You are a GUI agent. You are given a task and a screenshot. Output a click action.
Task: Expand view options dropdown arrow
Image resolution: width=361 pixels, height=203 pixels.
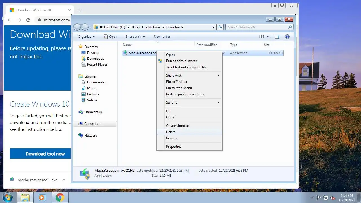click(268, 37)
